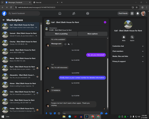
Task: Click the Find friends button
Action: (123, 13)
